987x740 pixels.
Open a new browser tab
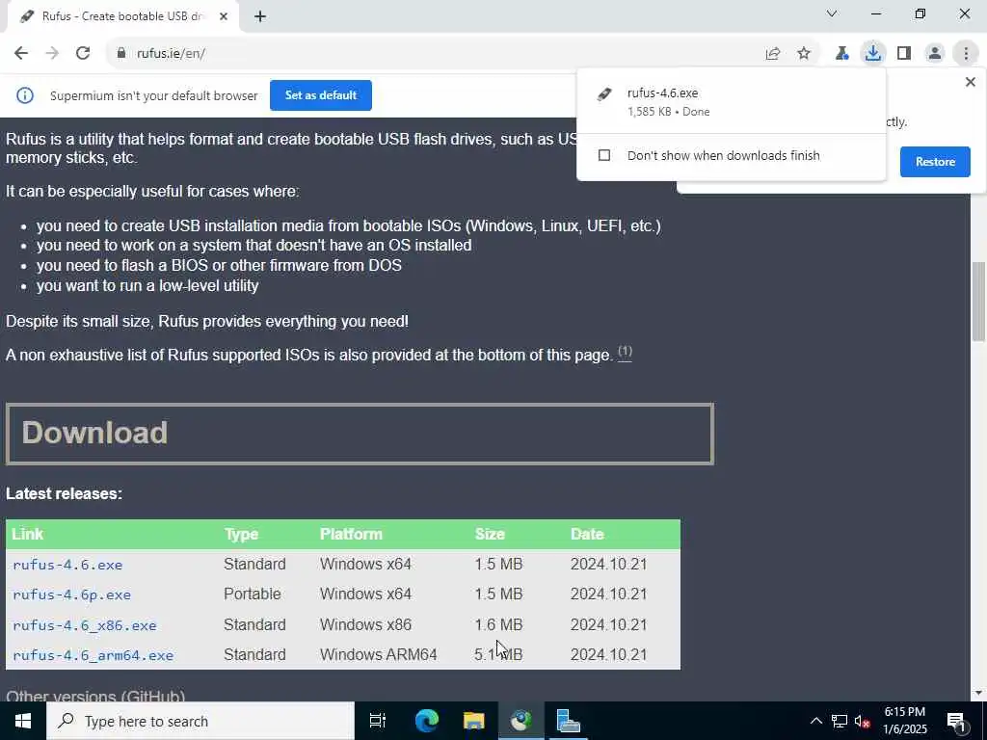pos(260,17)
